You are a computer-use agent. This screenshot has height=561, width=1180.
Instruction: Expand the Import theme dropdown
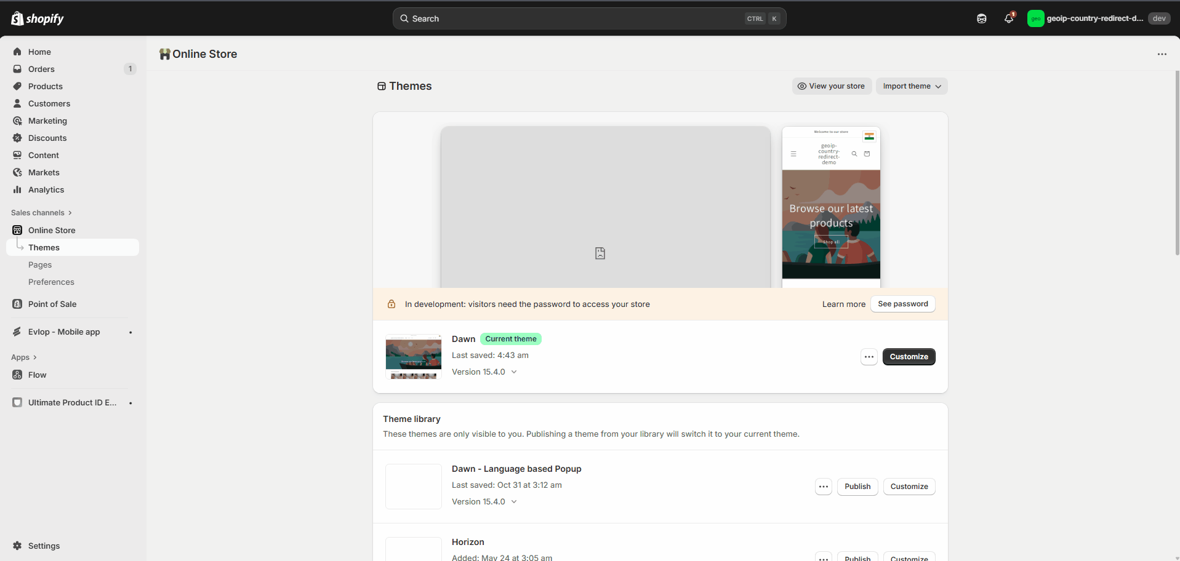coord(911,86)
